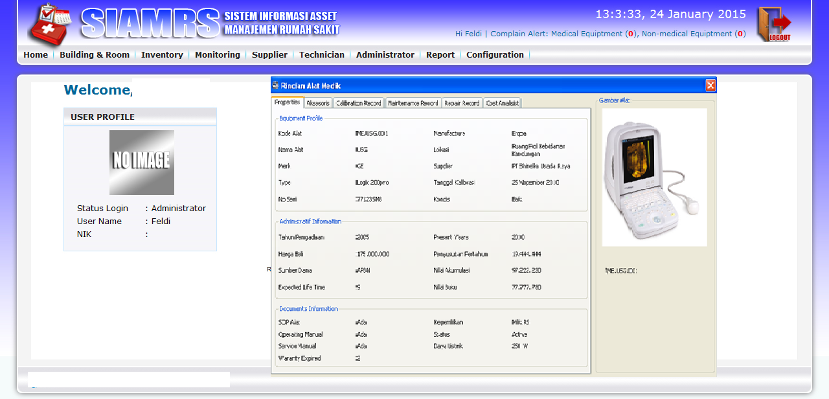Click the Medical Equipment complain alert link
Image resolution: width=829 pixels, height=399 pixels.
tap(586, 34)
